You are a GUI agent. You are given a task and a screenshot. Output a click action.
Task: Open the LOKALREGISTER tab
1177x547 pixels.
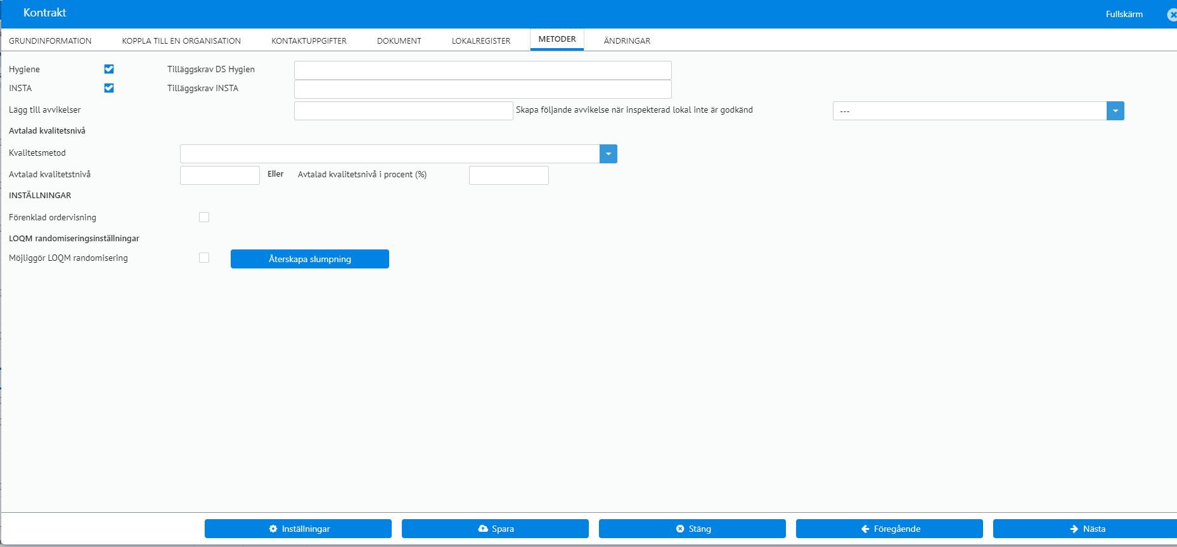coord(481,41)
